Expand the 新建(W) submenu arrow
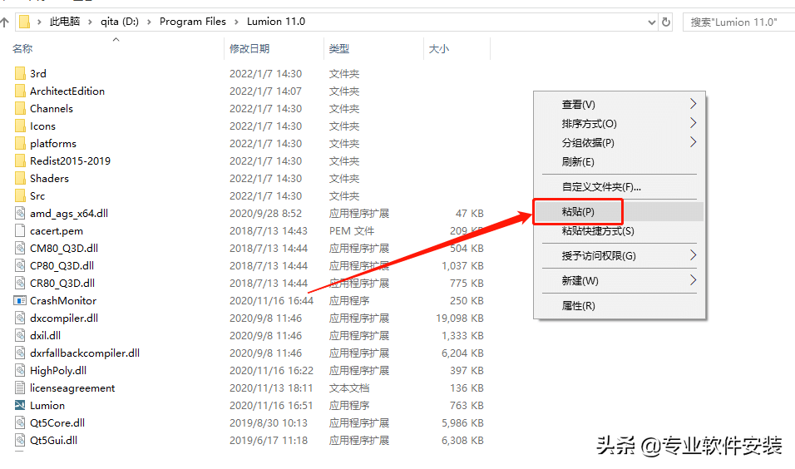The width and height of the screenshot is (795, 469). 693,280
